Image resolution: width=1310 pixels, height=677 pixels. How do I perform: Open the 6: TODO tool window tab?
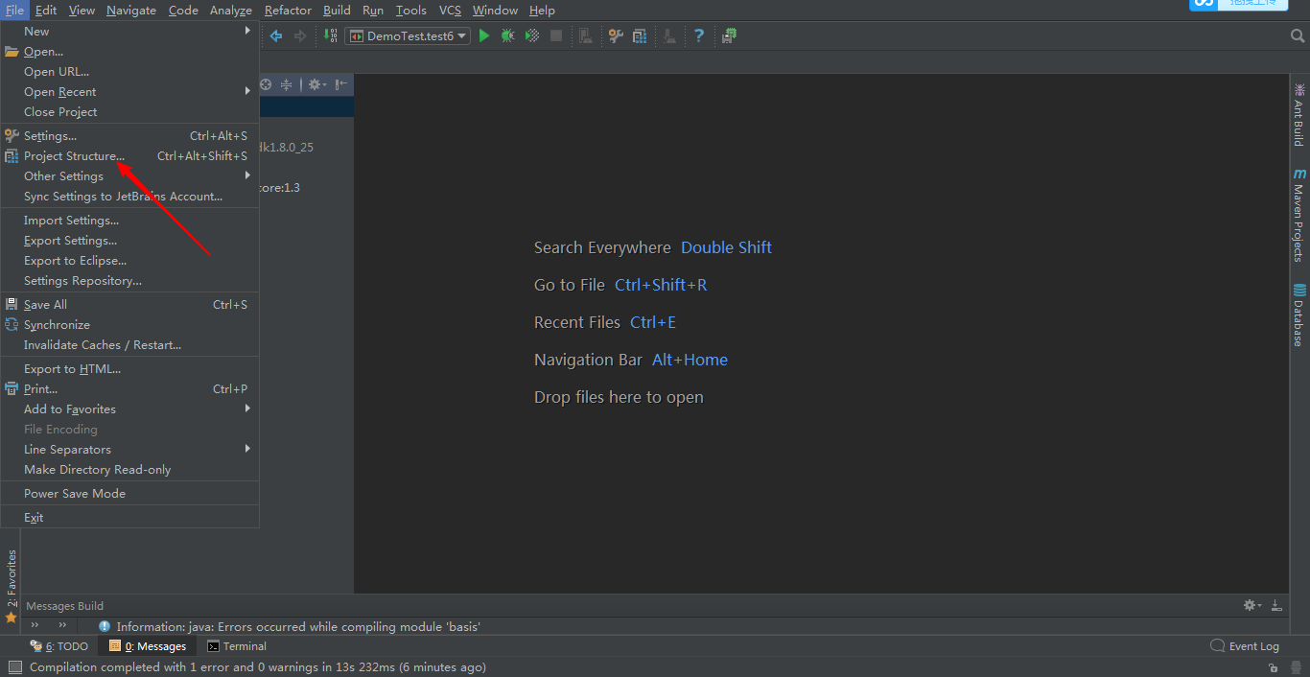coord(58,646)
